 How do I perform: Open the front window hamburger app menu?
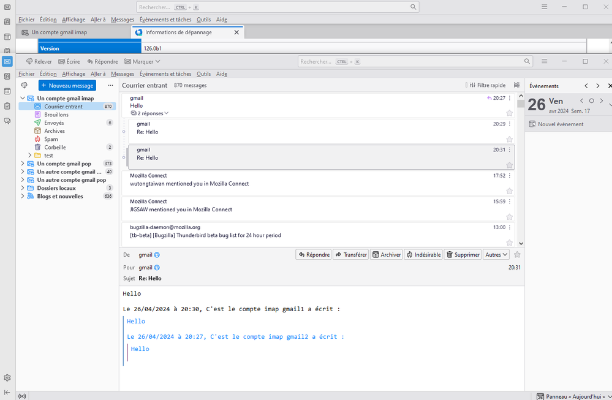(x=545, y=61)
